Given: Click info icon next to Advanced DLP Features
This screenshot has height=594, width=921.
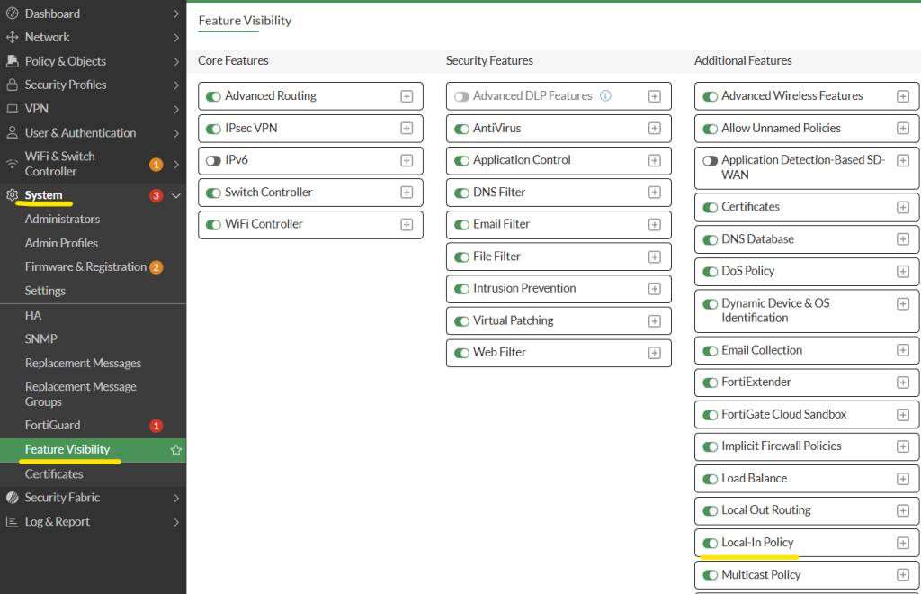Looking at the screenshot, I should (605, 96).
